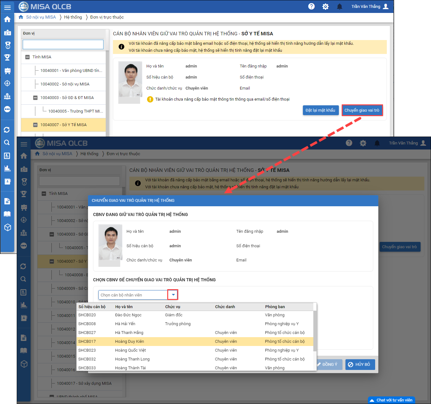Image resolution: width=431 pixels, height=404 pixels.
Task: Collapse the 10040003 - Sở GD & ĐT MISA node
Action: pyautogui.click(x=35, y=98)
